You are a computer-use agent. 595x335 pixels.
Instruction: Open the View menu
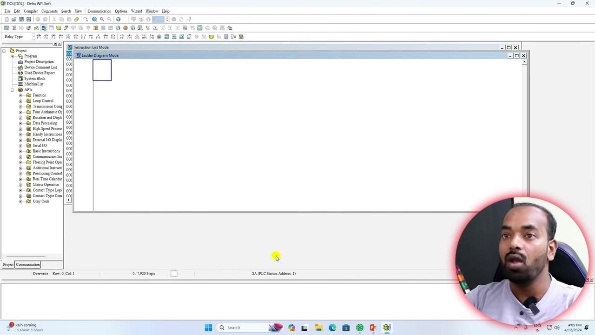(78, 11)
